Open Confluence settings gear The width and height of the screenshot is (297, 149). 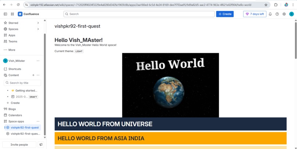coord(284,14)
